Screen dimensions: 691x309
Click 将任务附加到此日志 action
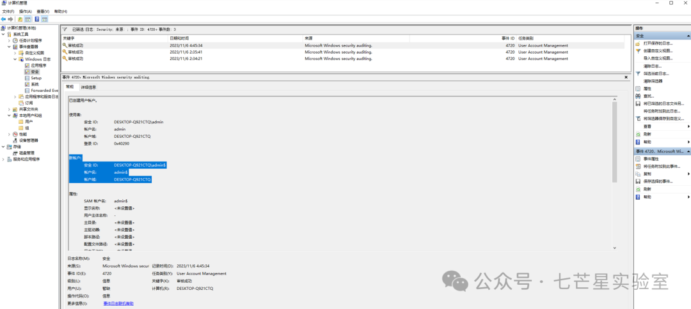pos(662,111)
